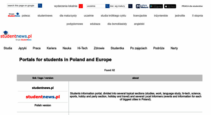Visit the 'PRACA dla studentów' link
The image size is (211, 115).
(192, 6)
